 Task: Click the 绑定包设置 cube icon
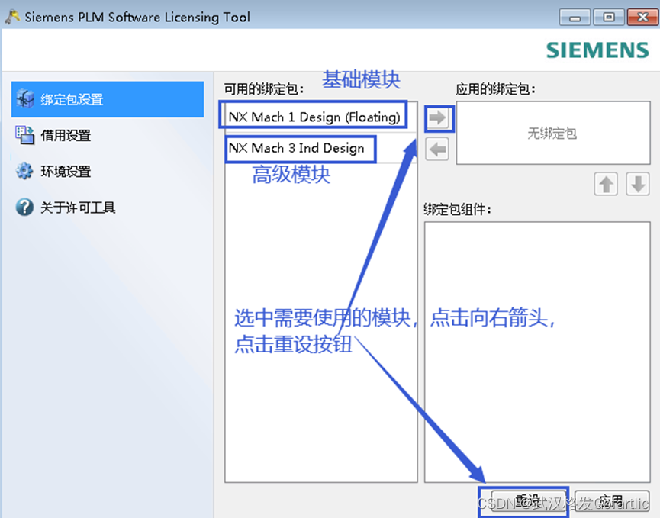25,99
